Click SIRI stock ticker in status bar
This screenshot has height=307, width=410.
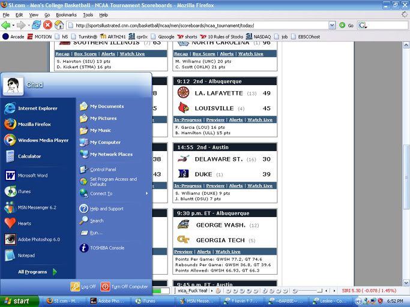click(x=369, y=291)
